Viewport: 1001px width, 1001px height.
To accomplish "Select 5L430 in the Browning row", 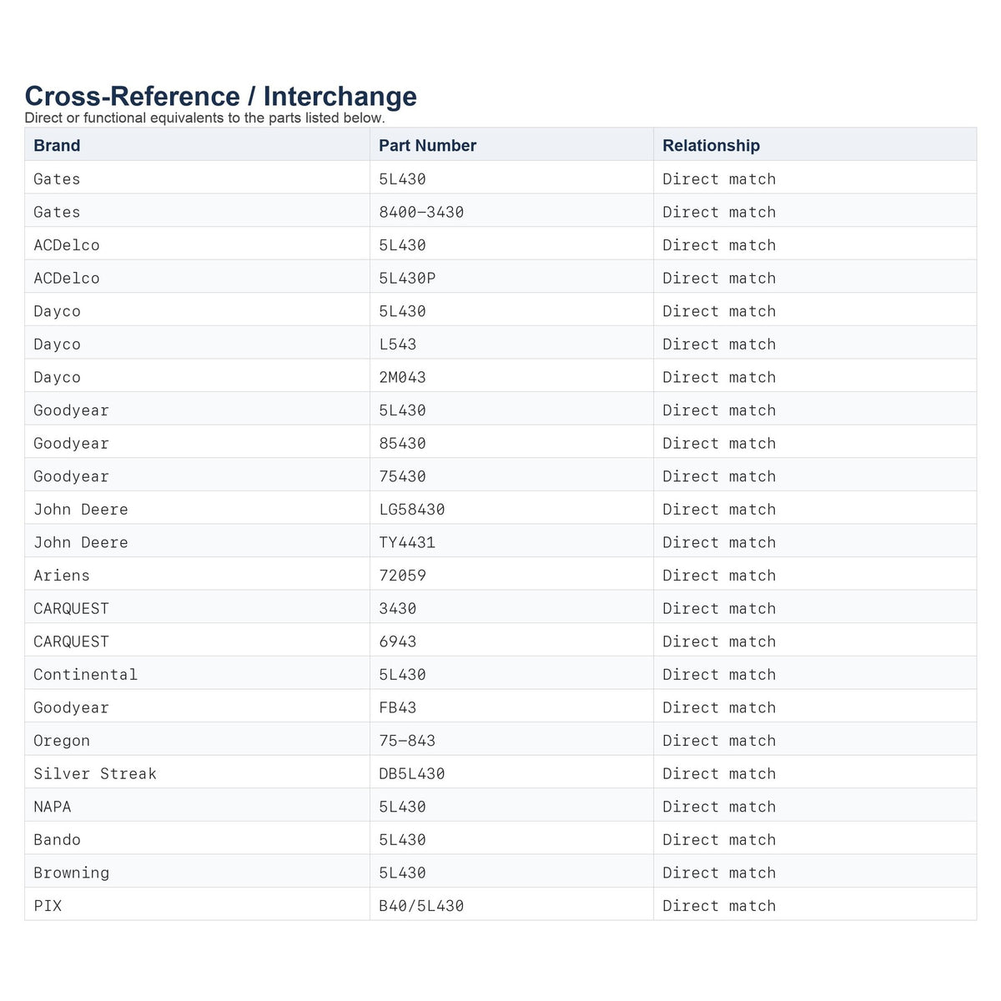I will click(402, 873).
